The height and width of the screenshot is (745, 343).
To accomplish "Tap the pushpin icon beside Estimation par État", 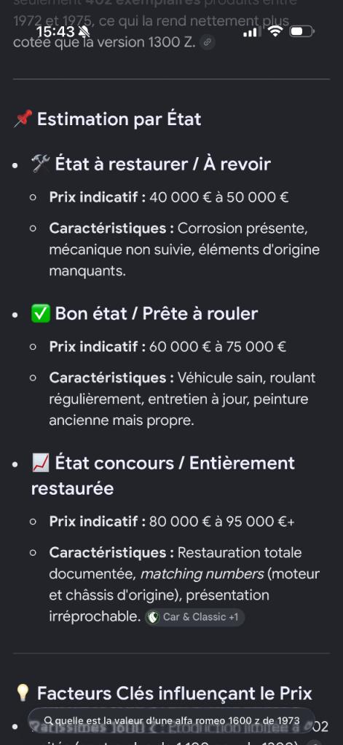I will [23, 119].
